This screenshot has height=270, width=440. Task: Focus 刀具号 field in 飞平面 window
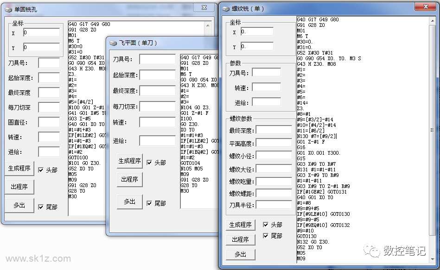pyautogui.click(x=158, y=59)
